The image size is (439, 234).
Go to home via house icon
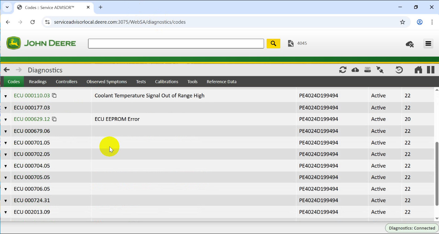click(418, 70)
